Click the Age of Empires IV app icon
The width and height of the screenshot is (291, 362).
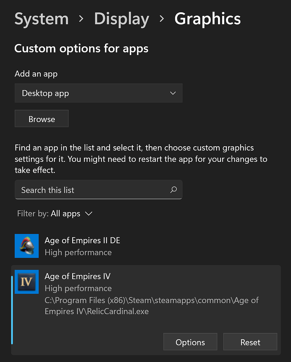tap(26, 282)
